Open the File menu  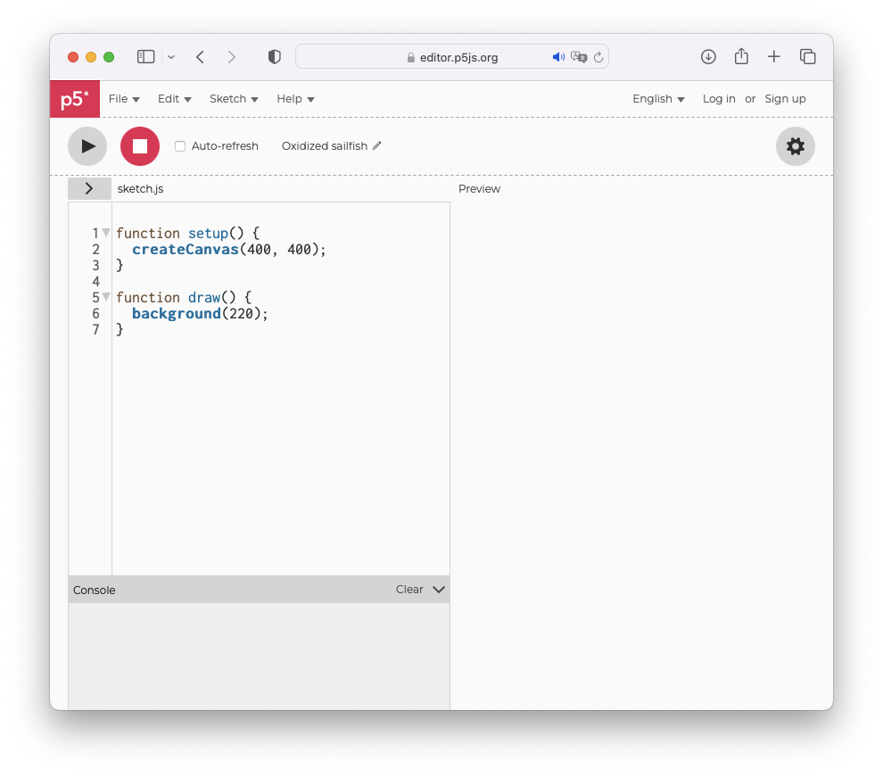tap(124, 99)
